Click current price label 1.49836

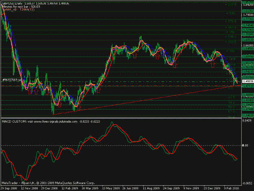pyautogui.click(x=247, y=81)
